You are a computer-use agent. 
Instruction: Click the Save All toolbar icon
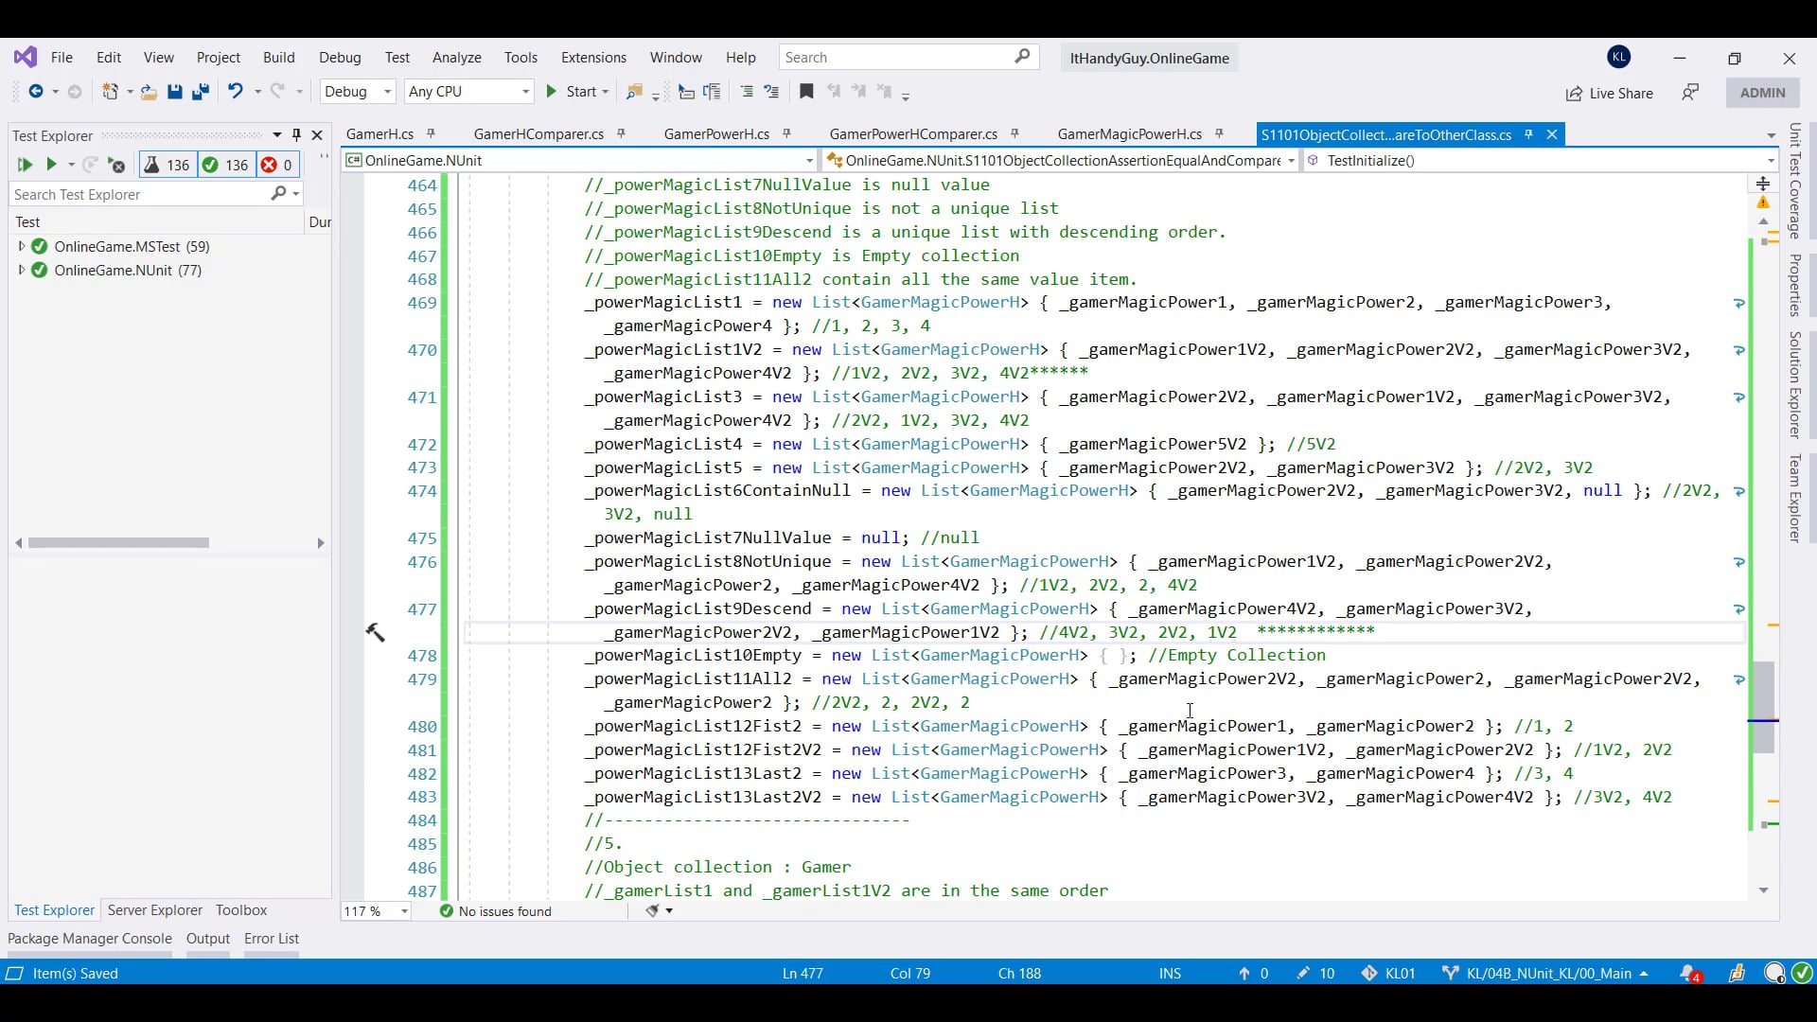pyautogui.click(x=200, y=92)
